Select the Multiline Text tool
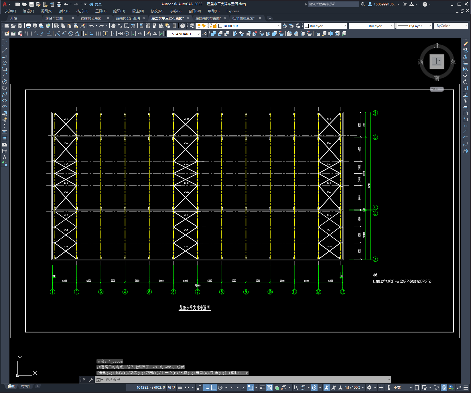The height and width of the screenshot is (393, 471). (5, 157)
